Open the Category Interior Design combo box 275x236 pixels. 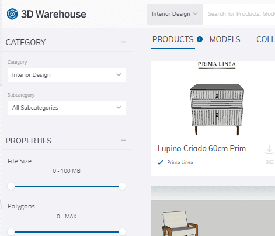pyautogui.click(x=67, y=75)
